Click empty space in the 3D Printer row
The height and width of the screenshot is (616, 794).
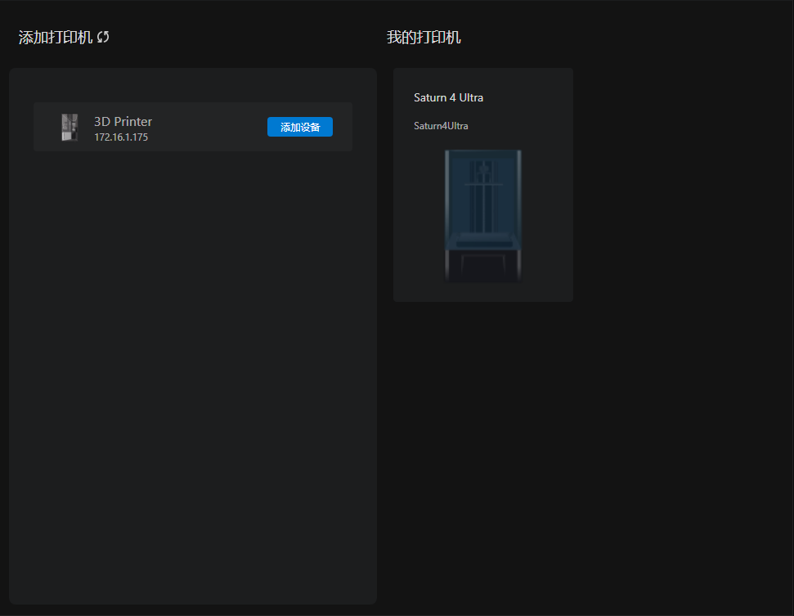tap(204, 128)
